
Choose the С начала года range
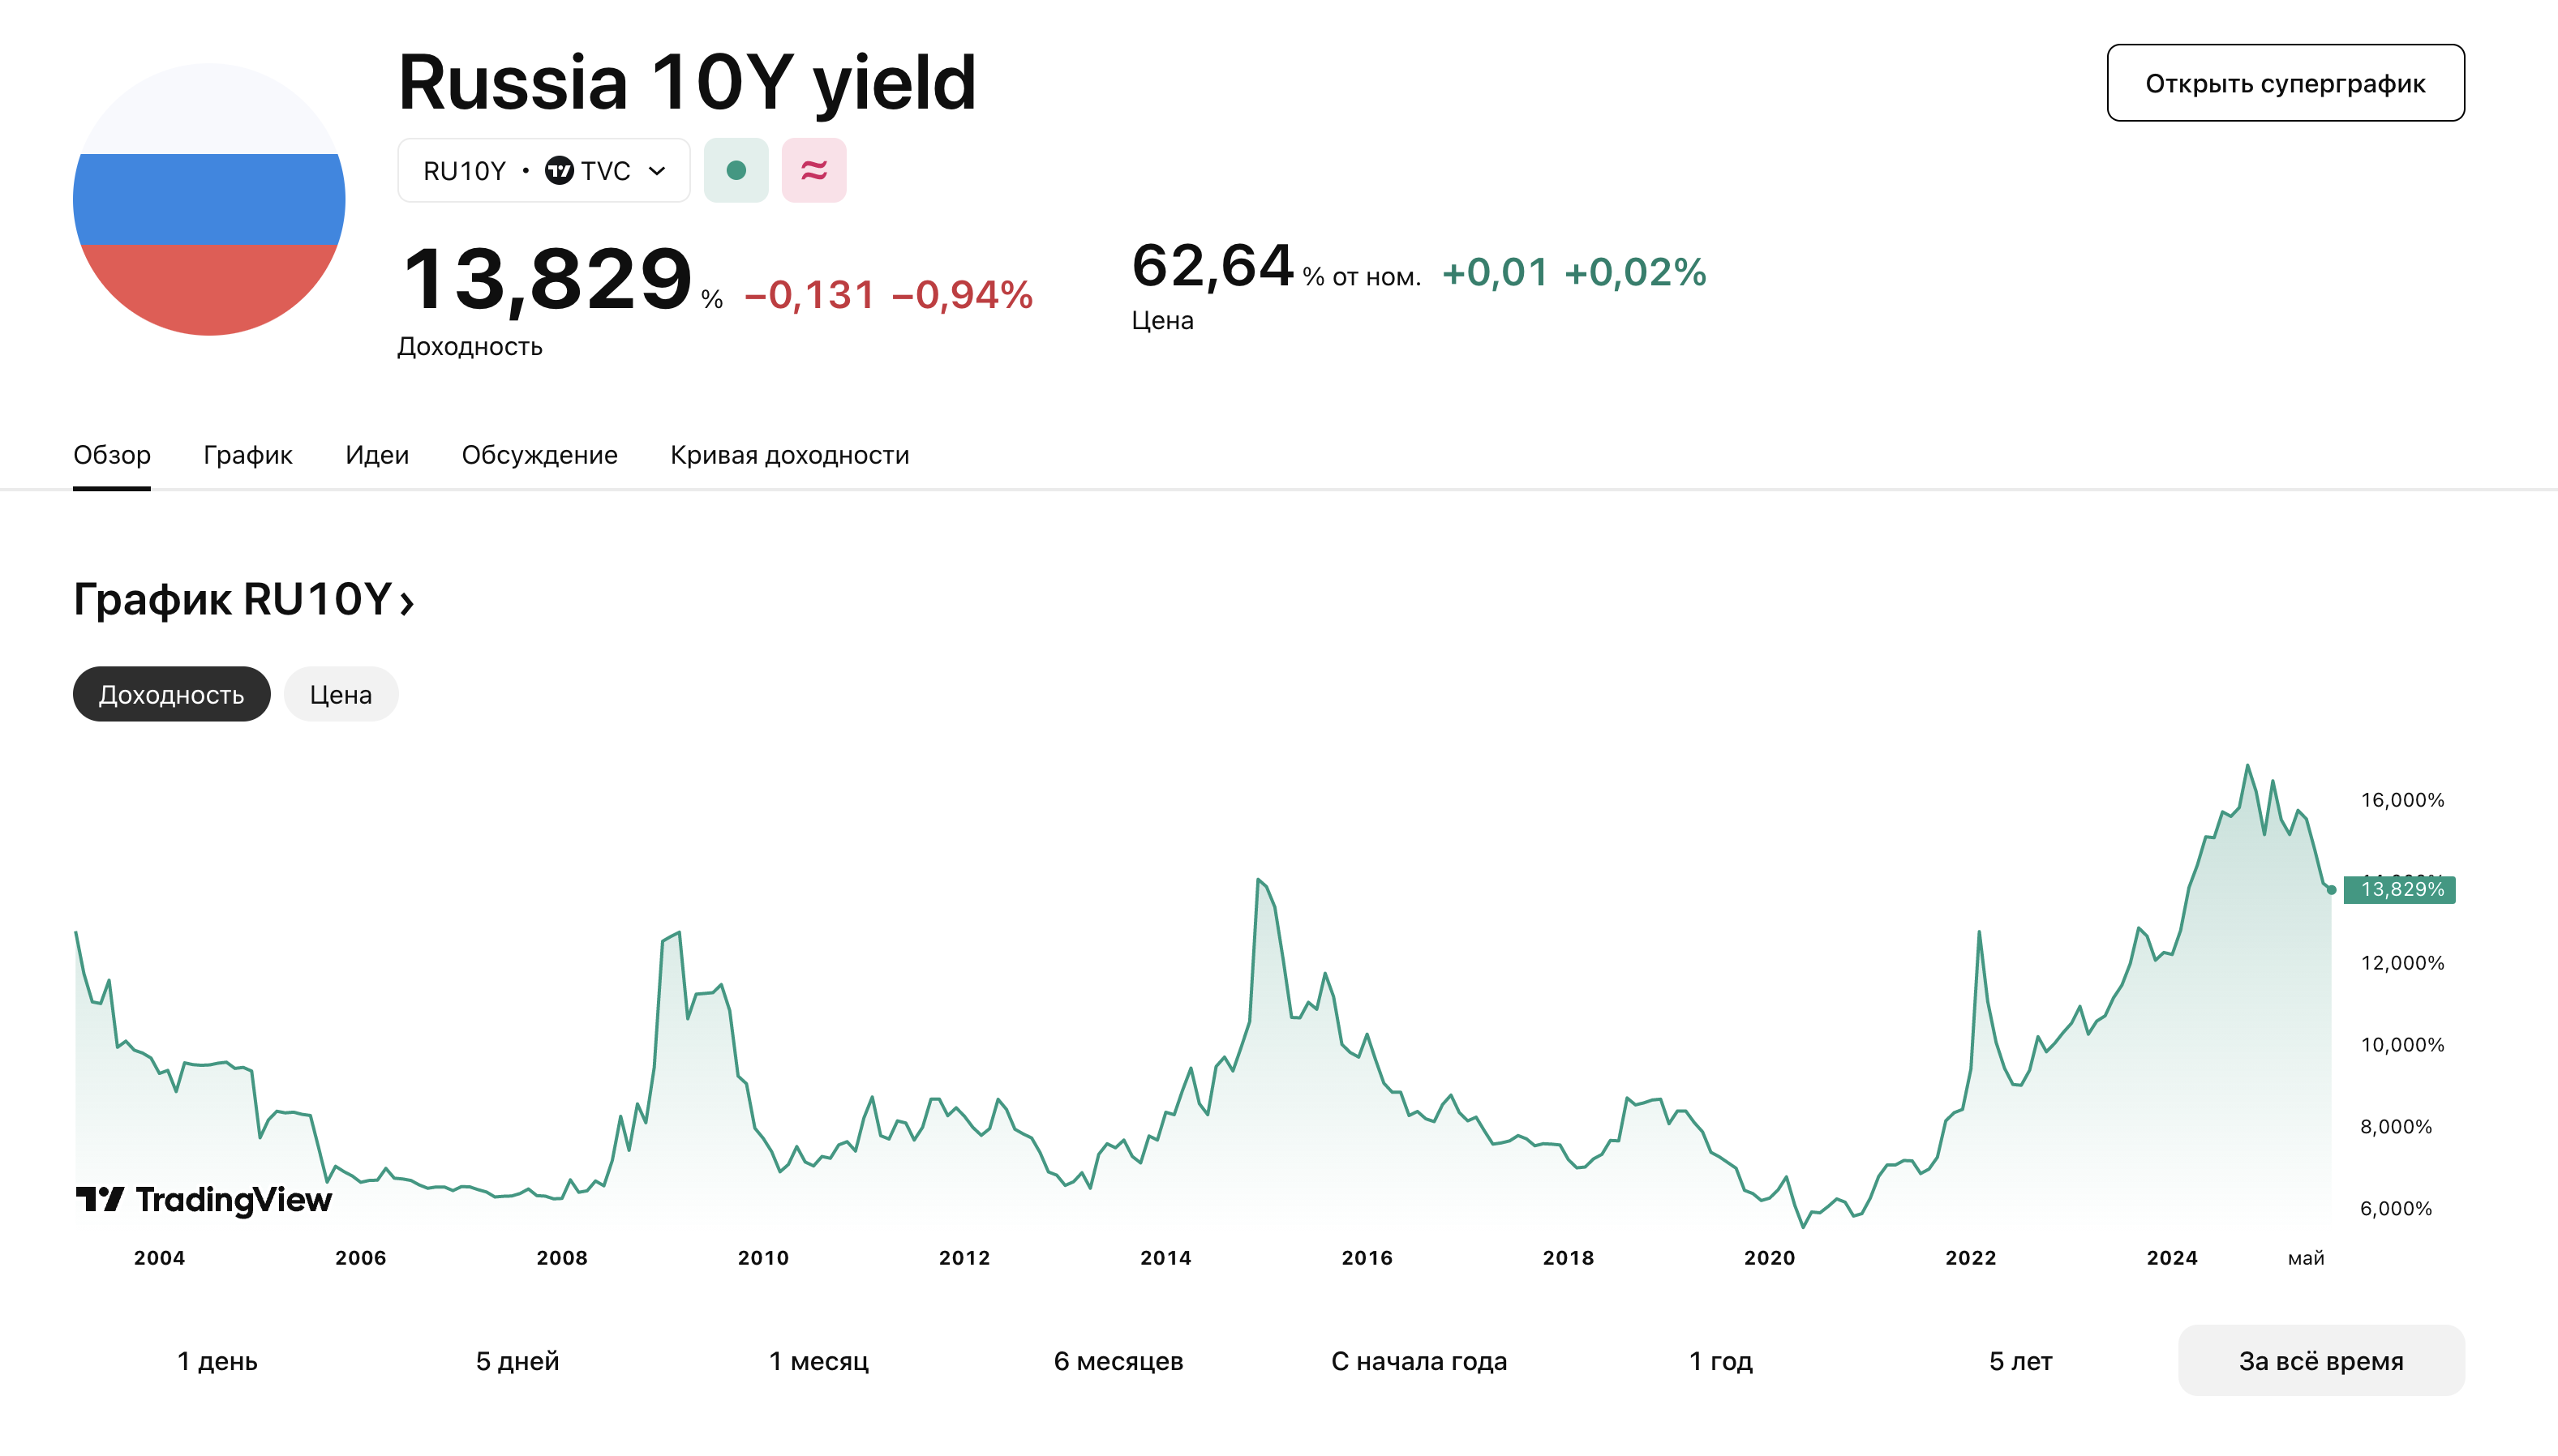tap(1418, 1361)
